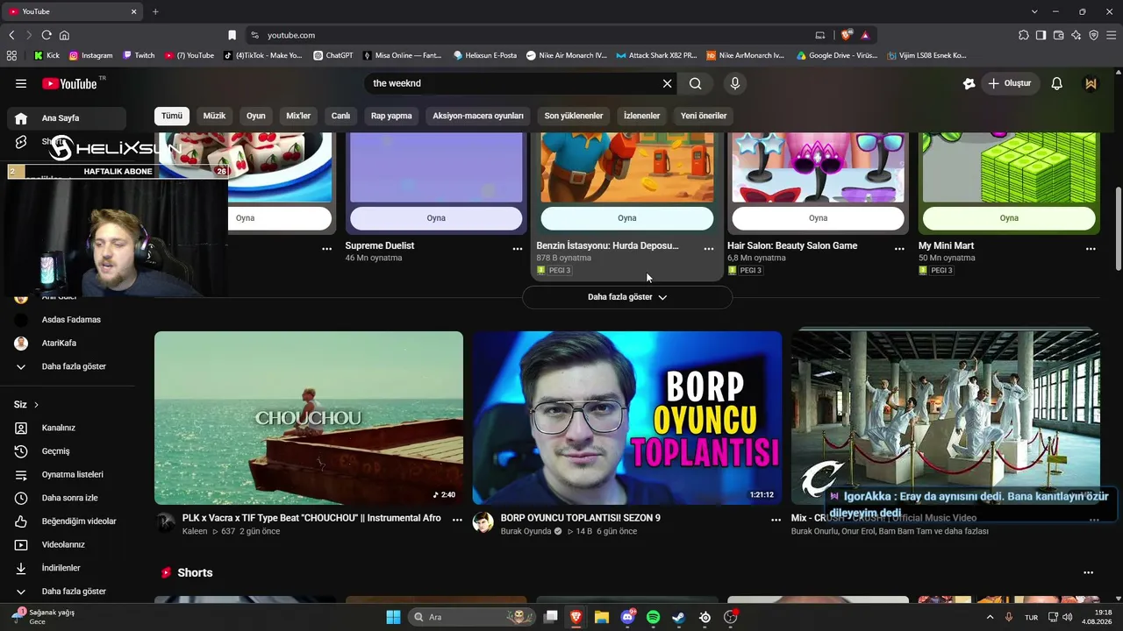Click the Oluştur create button
Screen dimensions: 1123x631
click(x=1010, y=83)
